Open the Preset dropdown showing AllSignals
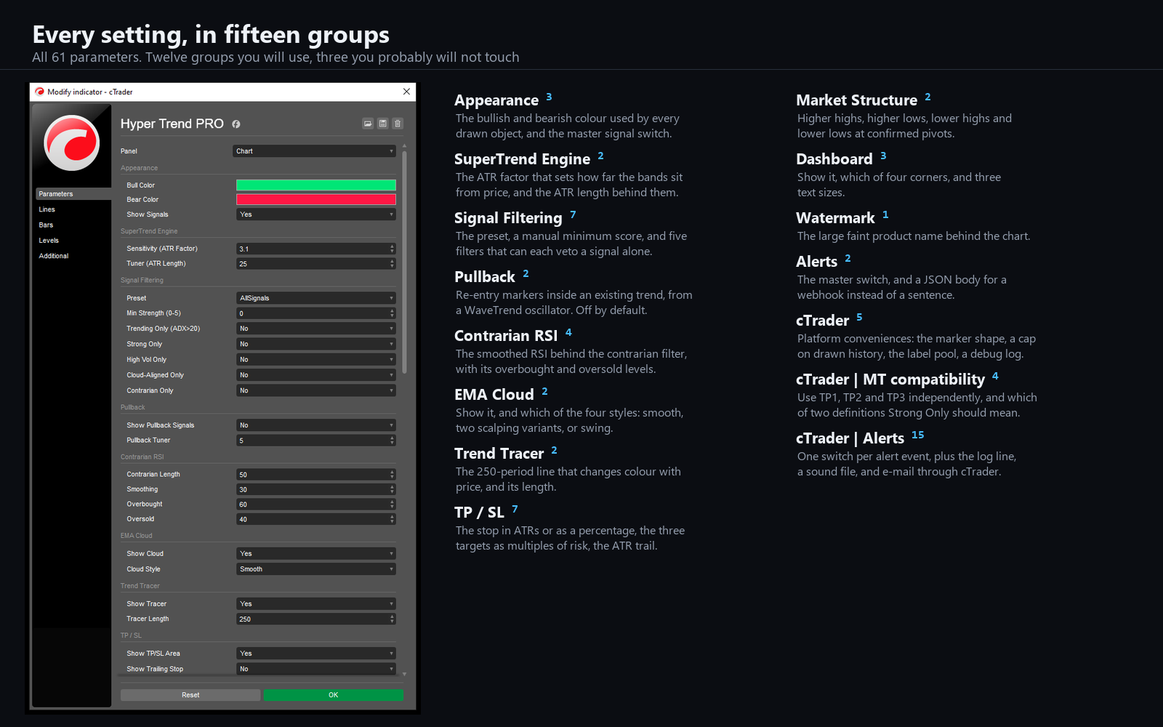The image size is (1163, 727). [316, 298]
